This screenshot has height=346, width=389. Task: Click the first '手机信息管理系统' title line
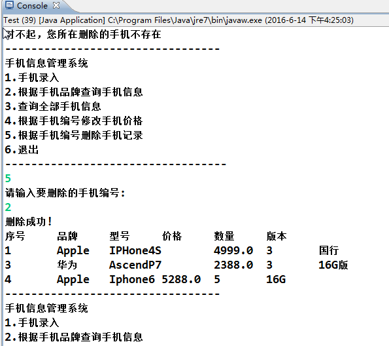coord(46,63)
